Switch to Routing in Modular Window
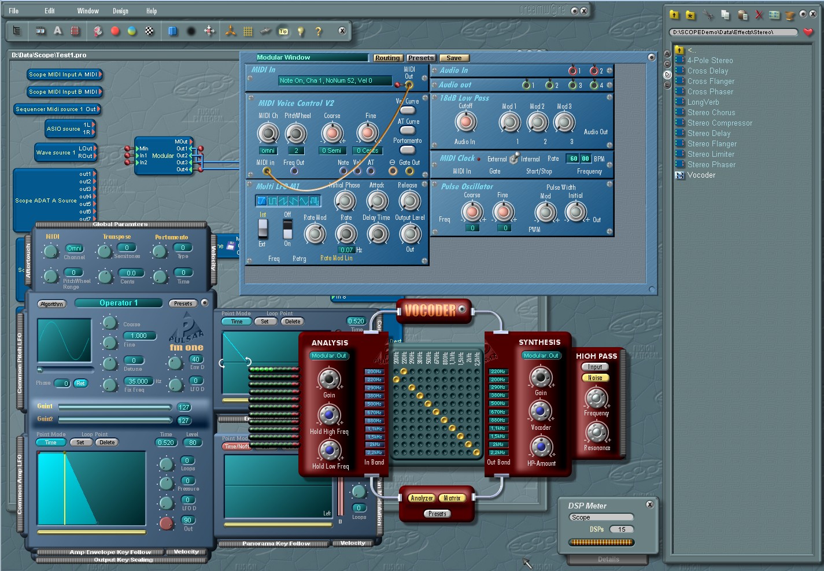824x571 pixels. [x=387, y=58]
